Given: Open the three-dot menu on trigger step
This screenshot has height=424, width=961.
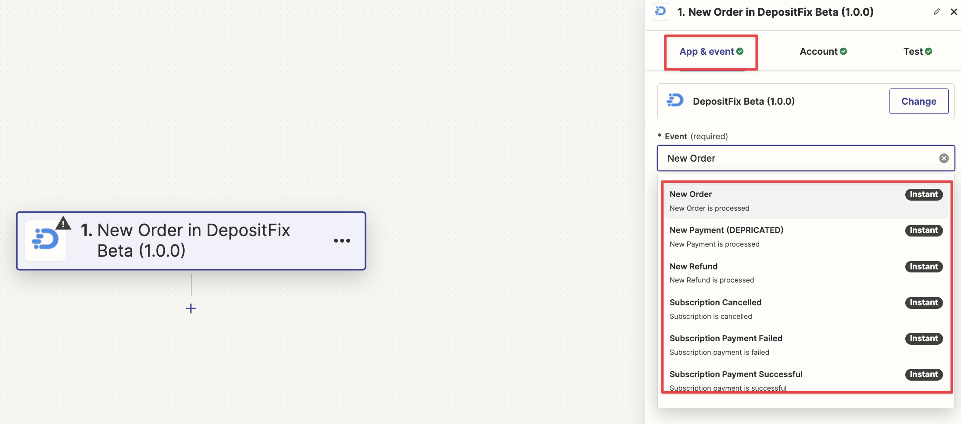Looking at the screenshot, I should coord(342,240).
